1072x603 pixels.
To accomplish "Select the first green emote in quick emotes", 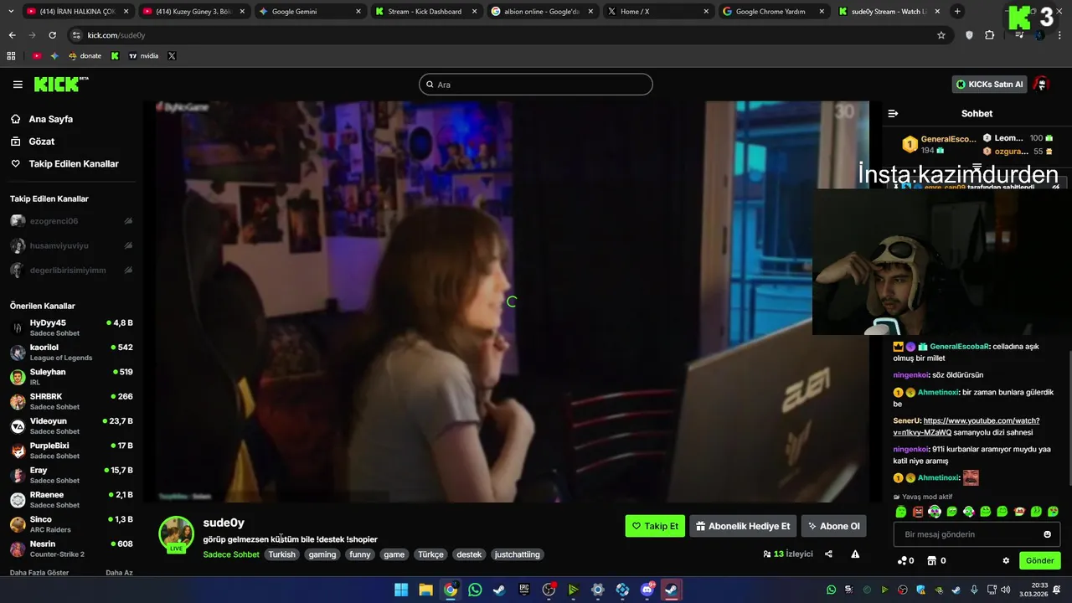I will pyautogui.click(x=901, y=512).
